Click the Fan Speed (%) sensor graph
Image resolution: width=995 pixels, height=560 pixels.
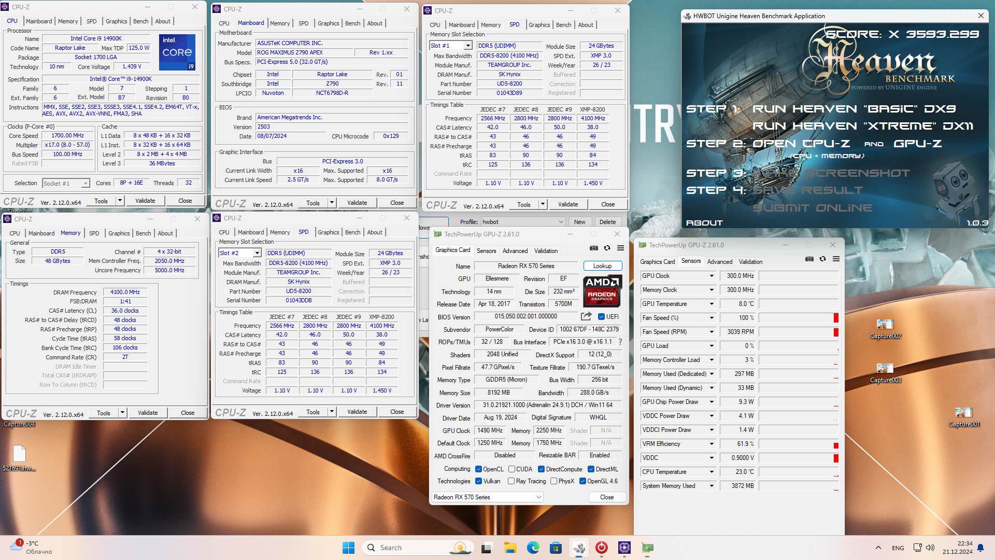tap(799, 318)
